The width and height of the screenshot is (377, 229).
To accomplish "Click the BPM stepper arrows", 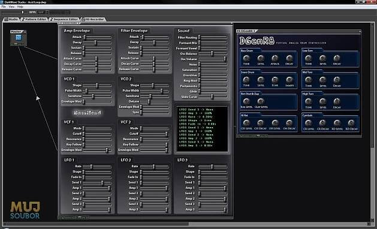I will 47,12.
